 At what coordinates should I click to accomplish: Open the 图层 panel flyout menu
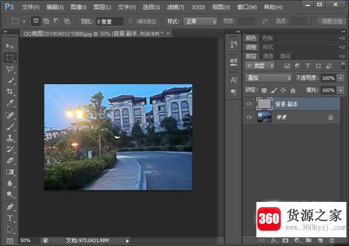pyautogui.click(x=342, y=56)
